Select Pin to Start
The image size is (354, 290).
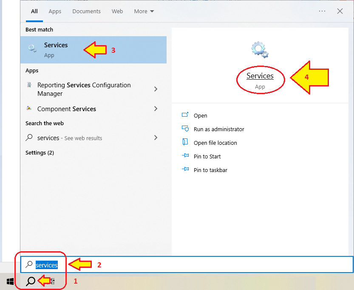pos(207,156)
